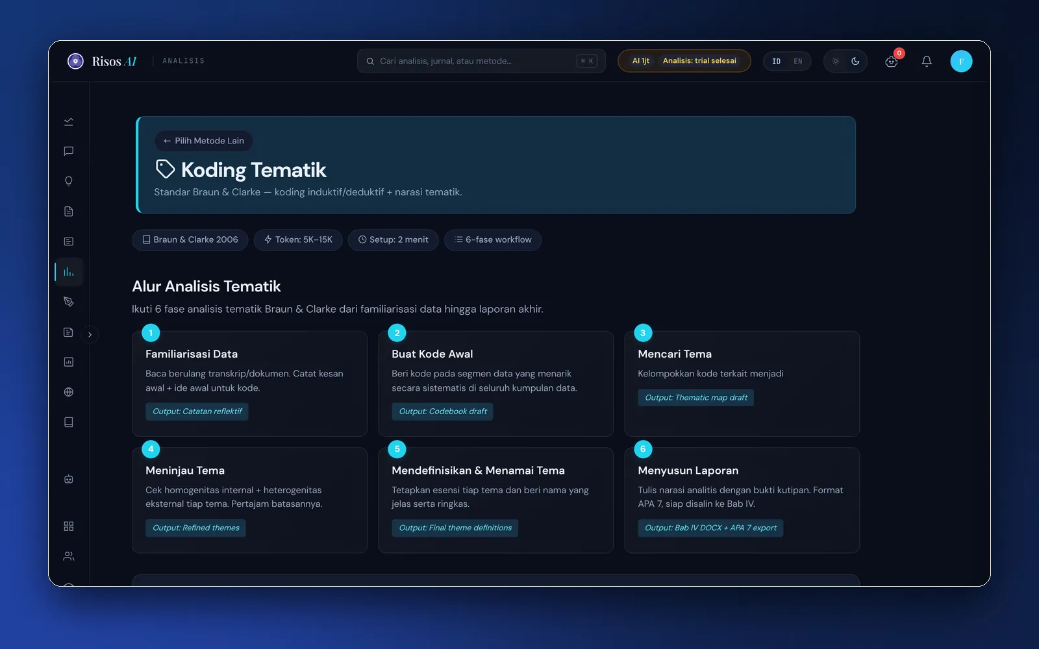1039x649 pixels.
Task: Open the lightbulb ideas sidebar icon
Action: tap(69, 181)
